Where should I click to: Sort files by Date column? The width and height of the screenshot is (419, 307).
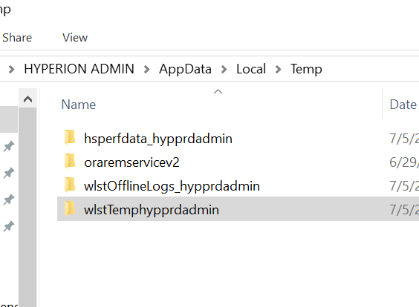[403, 105]
